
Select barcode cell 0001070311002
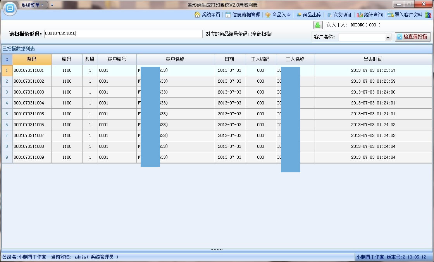[32, 81]
